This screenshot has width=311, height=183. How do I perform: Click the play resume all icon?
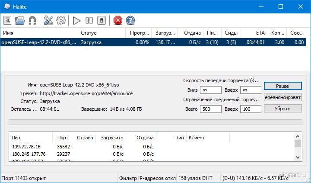point(76,20)
